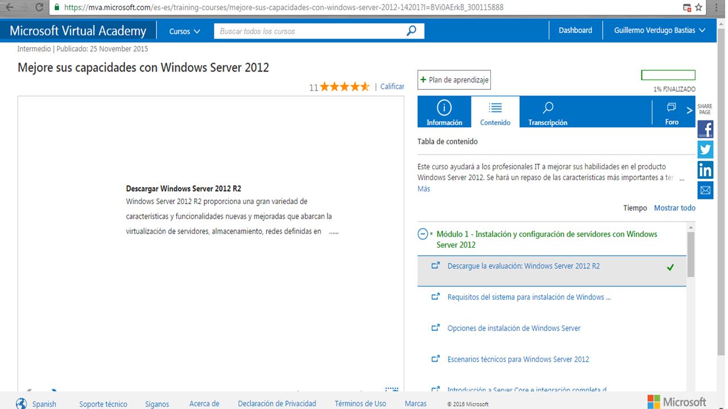This screenshot has width=728, height=409.
Task: Click the Calificar link
Action: tap(392, 86)
